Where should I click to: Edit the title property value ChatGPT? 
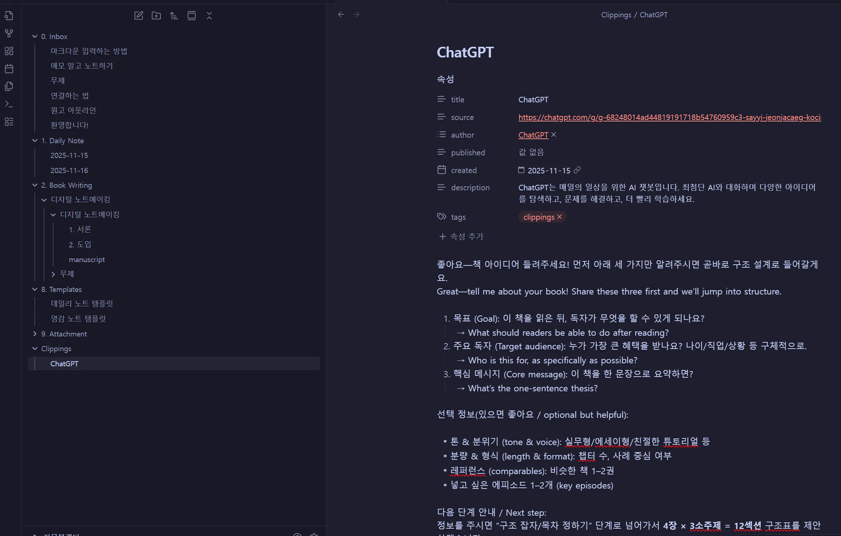click(533, 99)
